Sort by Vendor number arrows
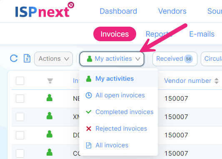The image size is (222, 159). [217, 81]
